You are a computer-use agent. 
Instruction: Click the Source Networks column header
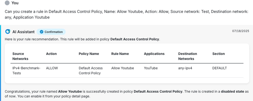point(20,56)
